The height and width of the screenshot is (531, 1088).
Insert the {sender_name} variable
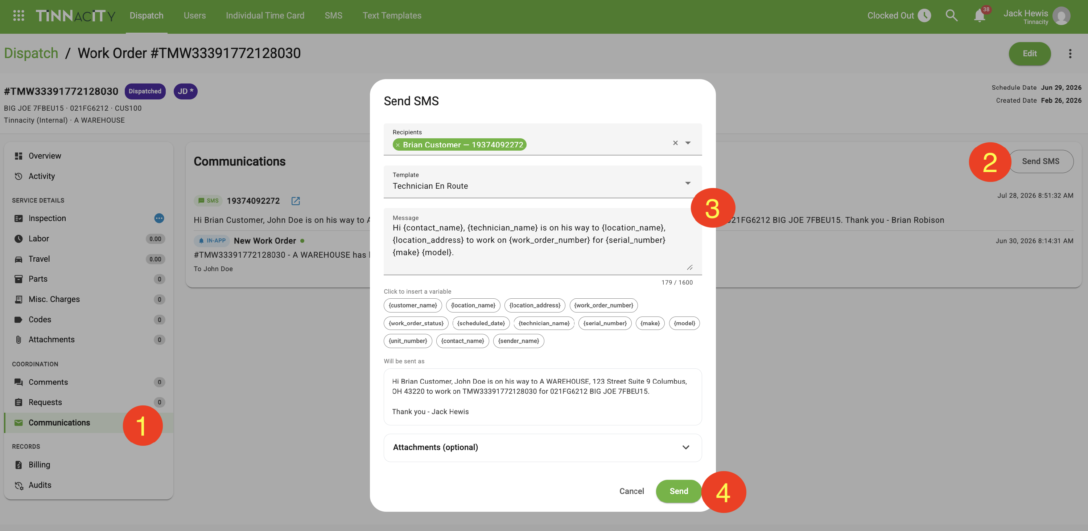coord(518,341)
